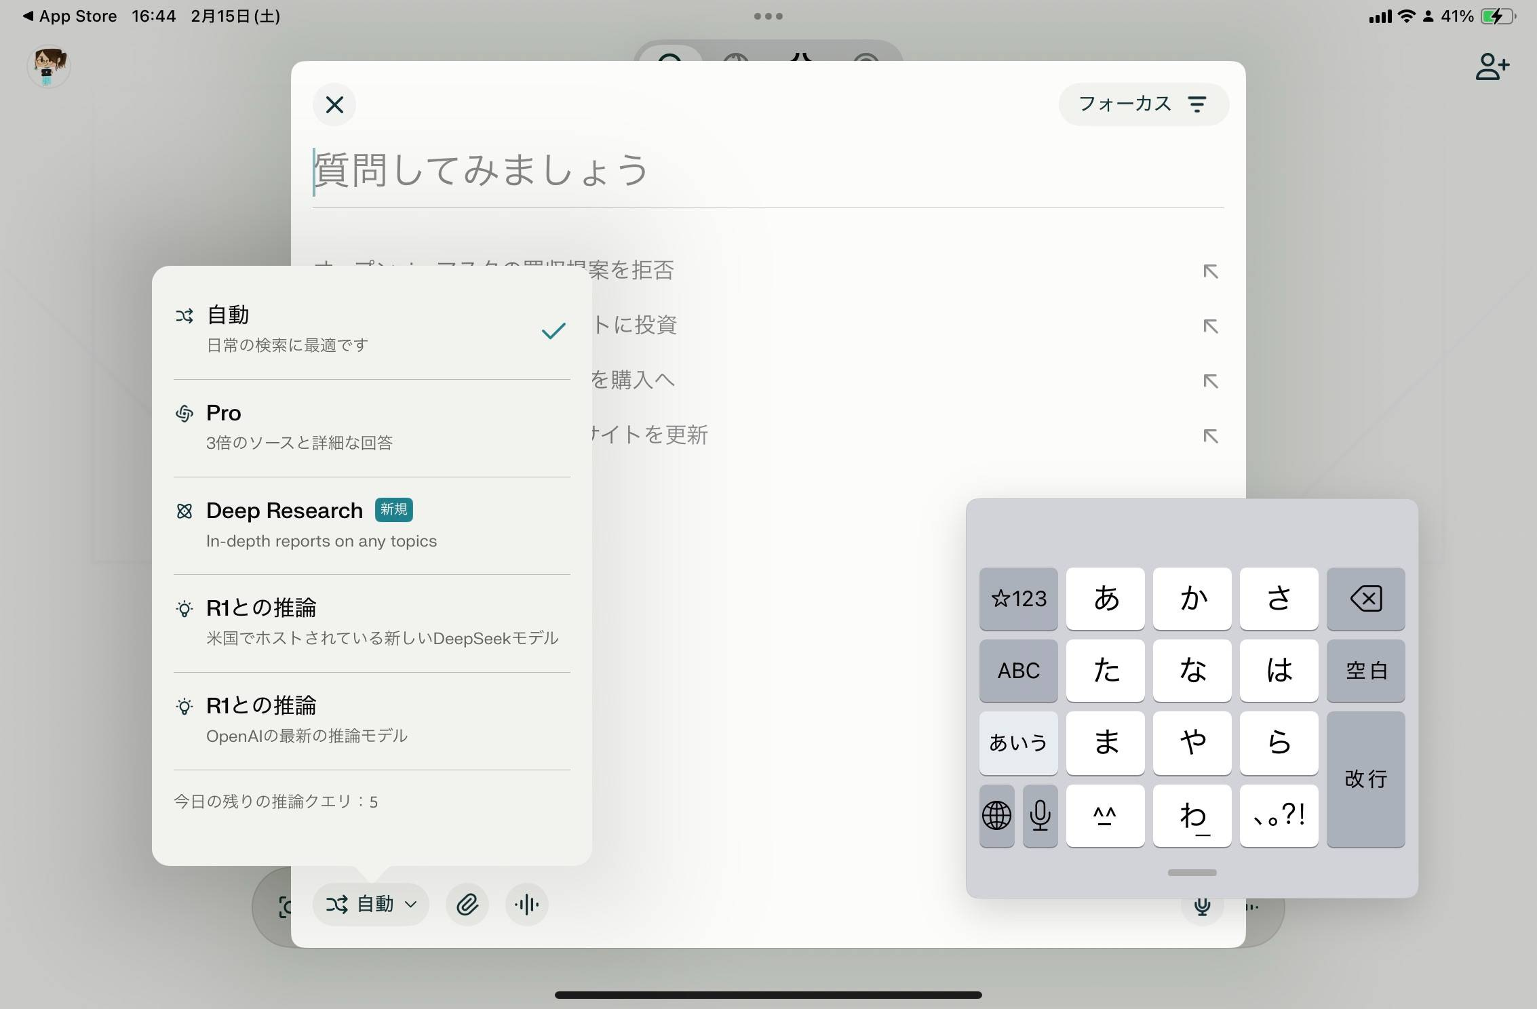Tap the 新規 badge on Deep Research
This screenshot has width=1537, height=1009.
pyautogui.click(x=394, y=510)
